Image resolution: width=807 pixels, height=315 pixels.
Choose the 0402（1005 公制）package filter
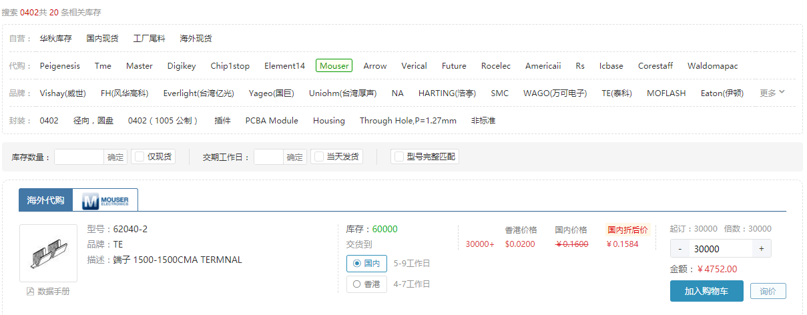point(163,121)
